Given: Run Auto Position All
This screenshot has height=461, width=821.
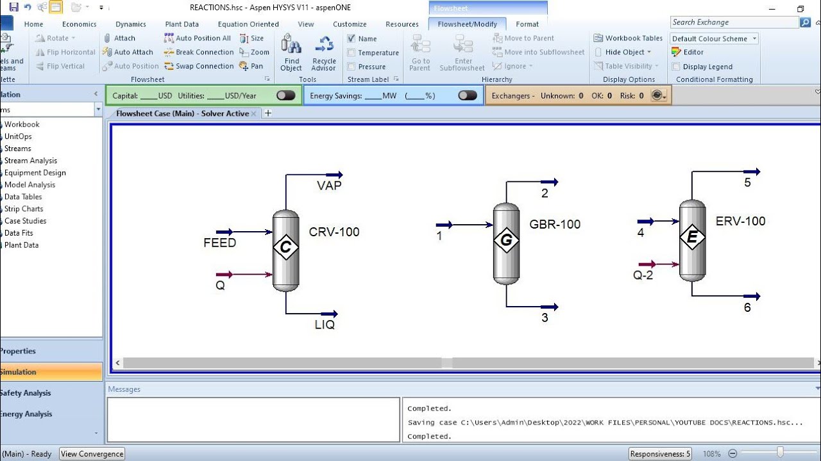Looking at the screenshot, I should pyautogui.click(x=197, y=38).
